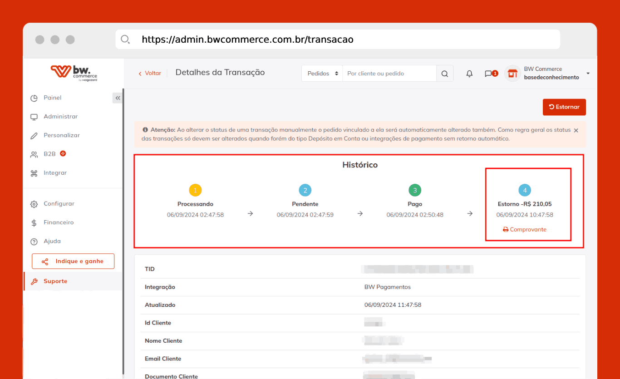620x379 pixels.
Task: Click the Suporte wrench icon
Action: pyautogui.click(x=34, y=281)
